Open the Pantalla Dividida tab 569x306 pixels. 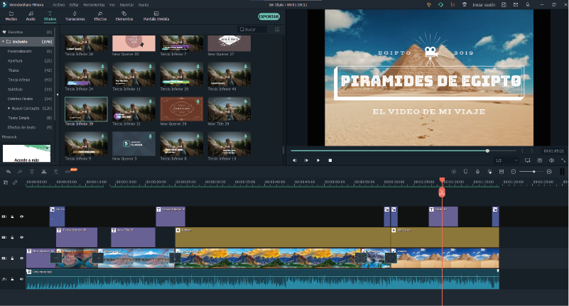coord(156,16)
